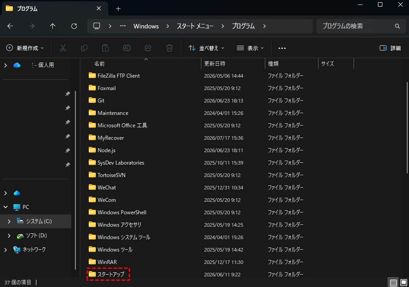Click the WinRAR folder icon
Screen dimensions: 409x287
tap(92, 262)
